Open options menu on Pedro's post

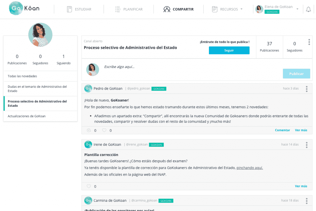(307, 89)
